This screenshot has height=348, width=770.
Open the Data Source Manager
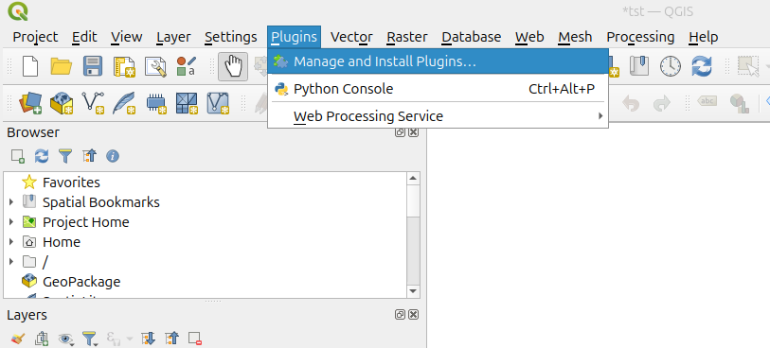30,103
